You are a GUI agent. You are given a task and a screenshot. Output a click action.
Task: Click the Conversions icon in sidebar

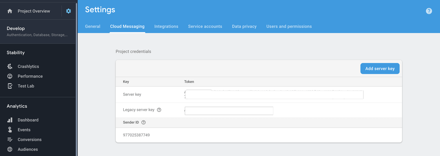[10, 139]
